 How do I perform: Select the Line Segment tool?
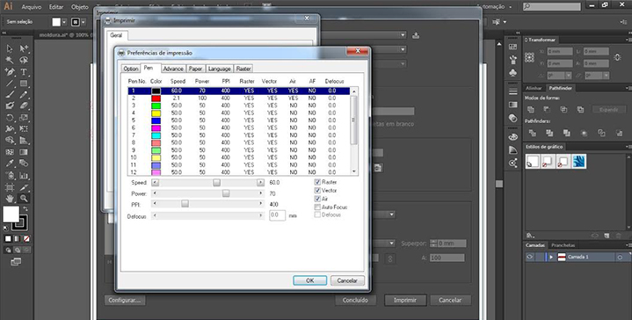(x=10, y=84)
